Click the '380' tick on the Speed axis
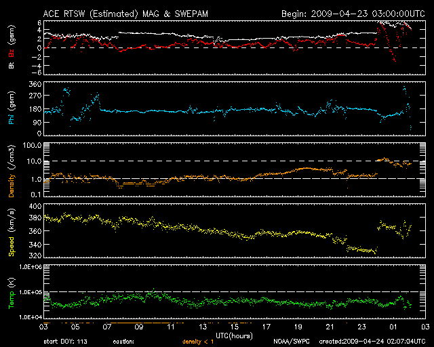The width and height of the screenshot is (434, 347). point(35,218)
